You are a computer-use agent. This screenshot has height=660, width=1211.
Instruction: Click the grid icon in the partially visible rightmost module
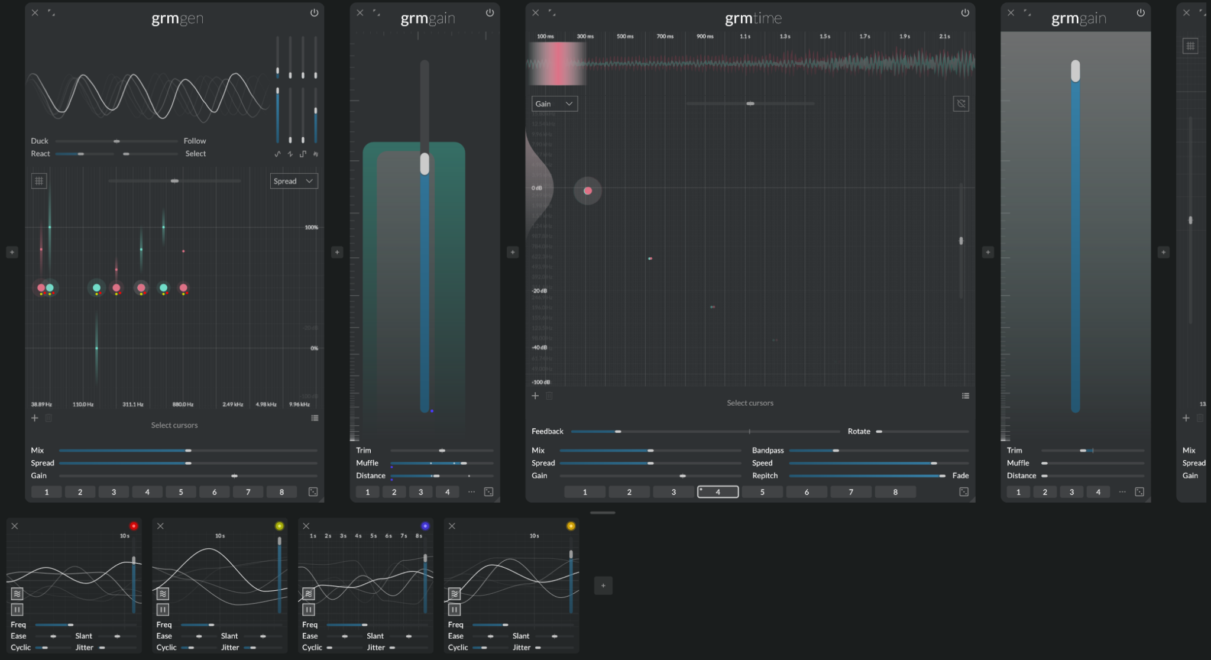coord(1190,46)
